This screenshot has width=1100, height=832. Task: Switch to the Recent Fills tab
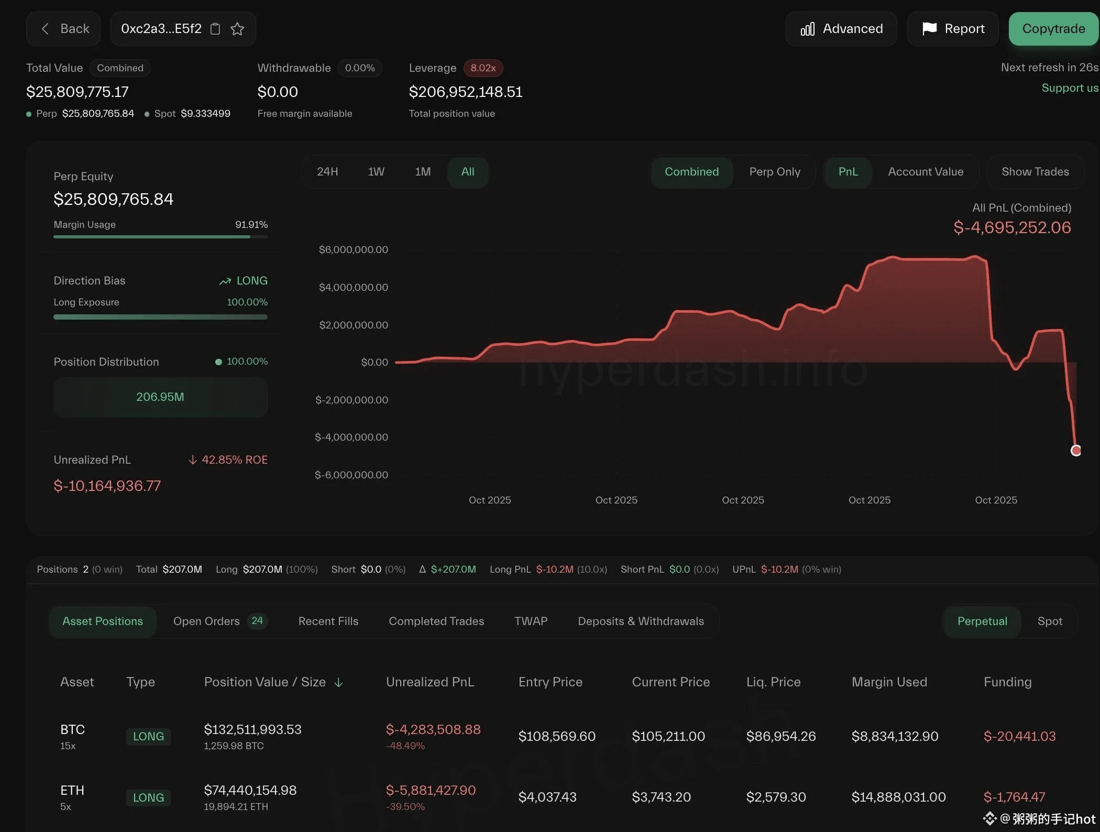click(328, 621)
